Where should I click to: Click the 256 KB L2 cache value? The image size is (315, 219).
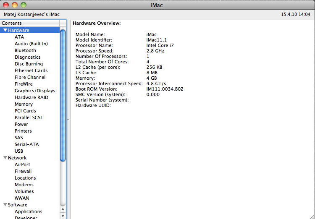tap(154, 67)
